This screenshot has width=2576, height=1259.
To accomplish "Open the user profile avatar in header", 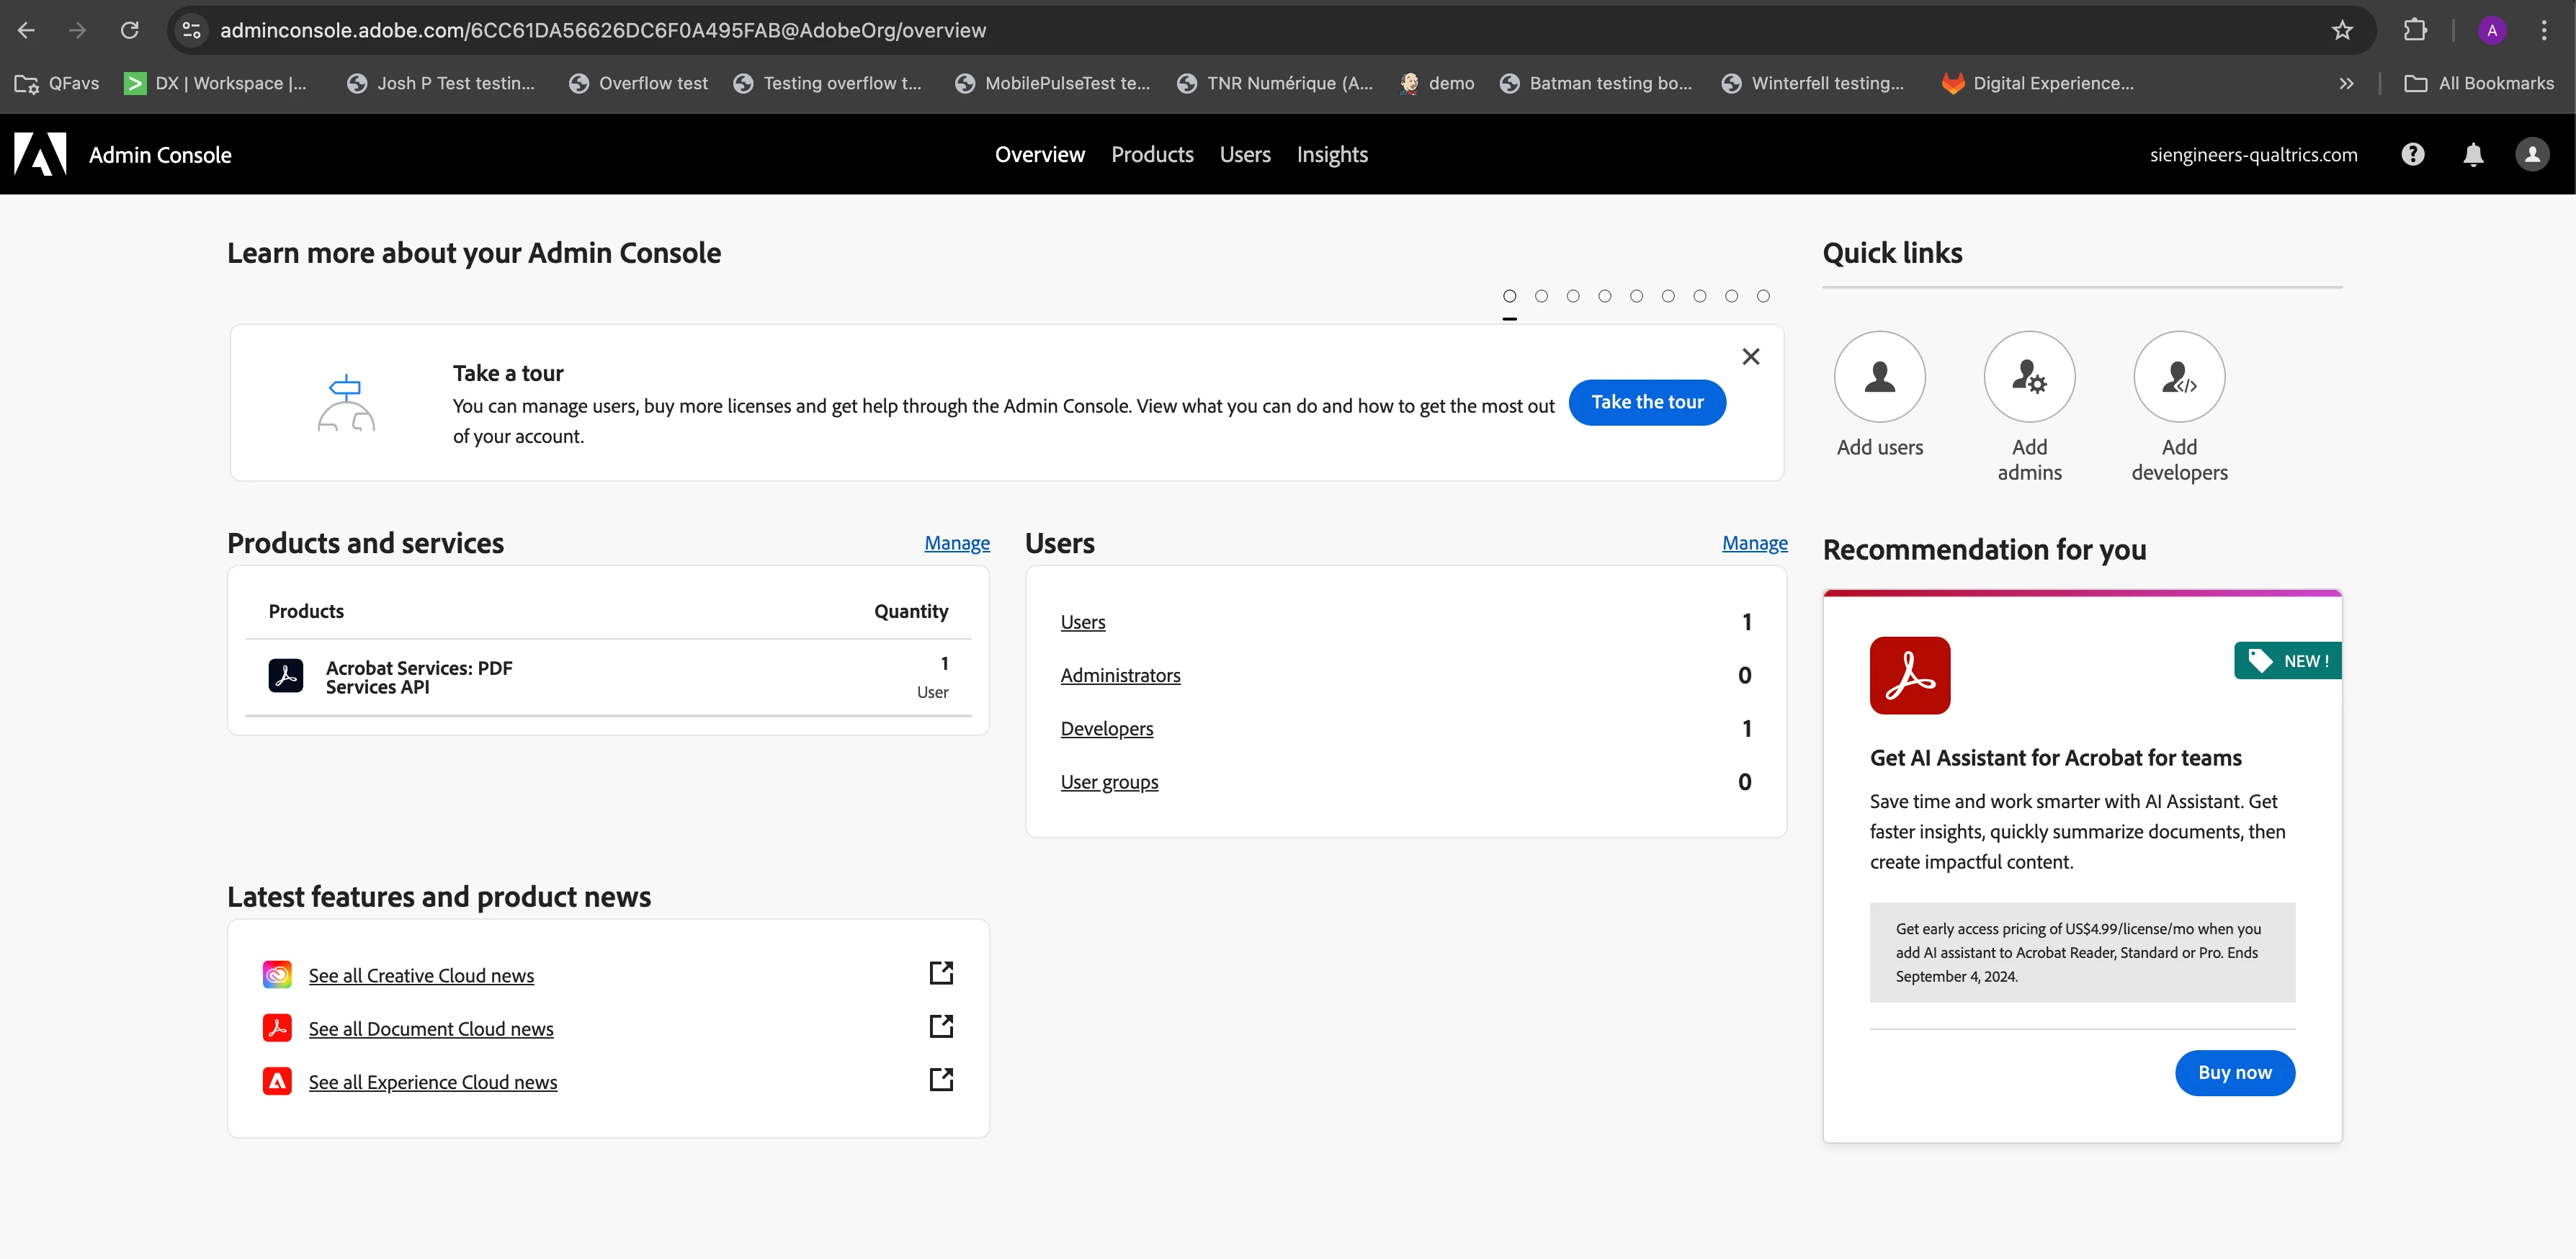I will pos(2532,154).
